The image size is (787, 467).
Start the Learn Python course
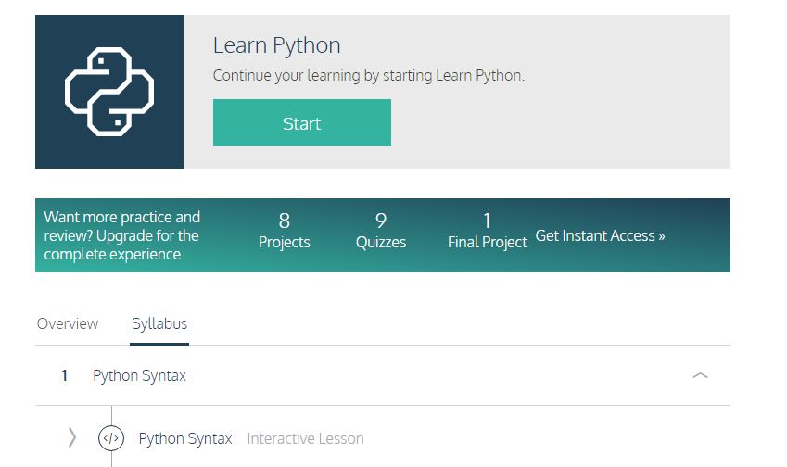pos(301,123)
